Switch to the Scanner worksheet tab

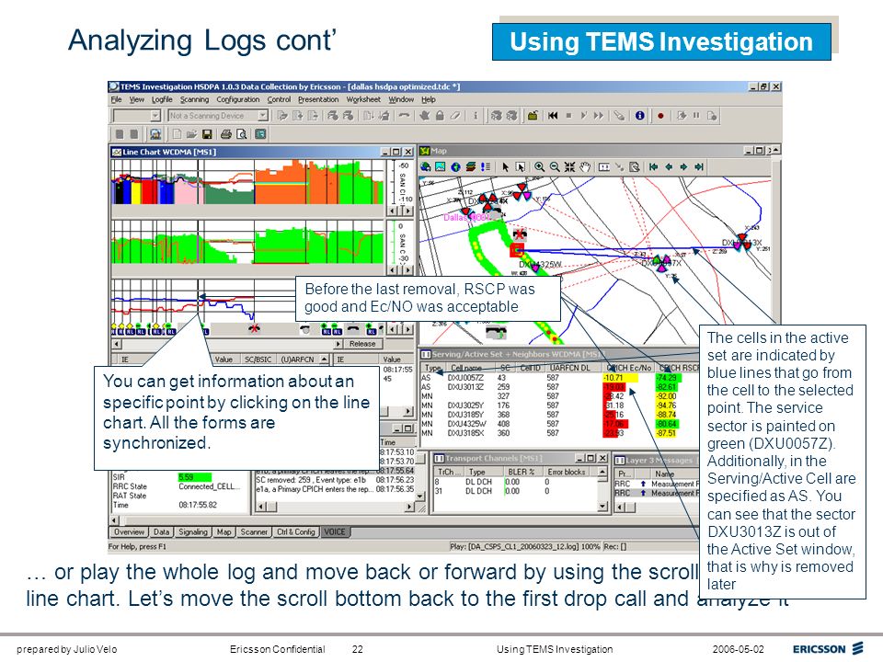coord(254,532)
